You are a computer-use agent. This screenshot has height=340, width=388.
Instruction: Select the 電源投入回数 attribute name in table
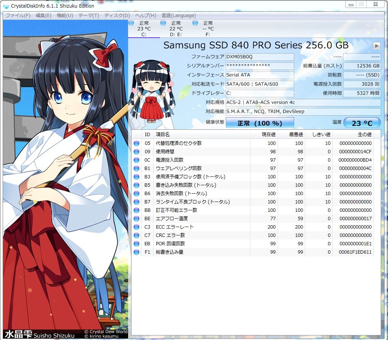170,160
